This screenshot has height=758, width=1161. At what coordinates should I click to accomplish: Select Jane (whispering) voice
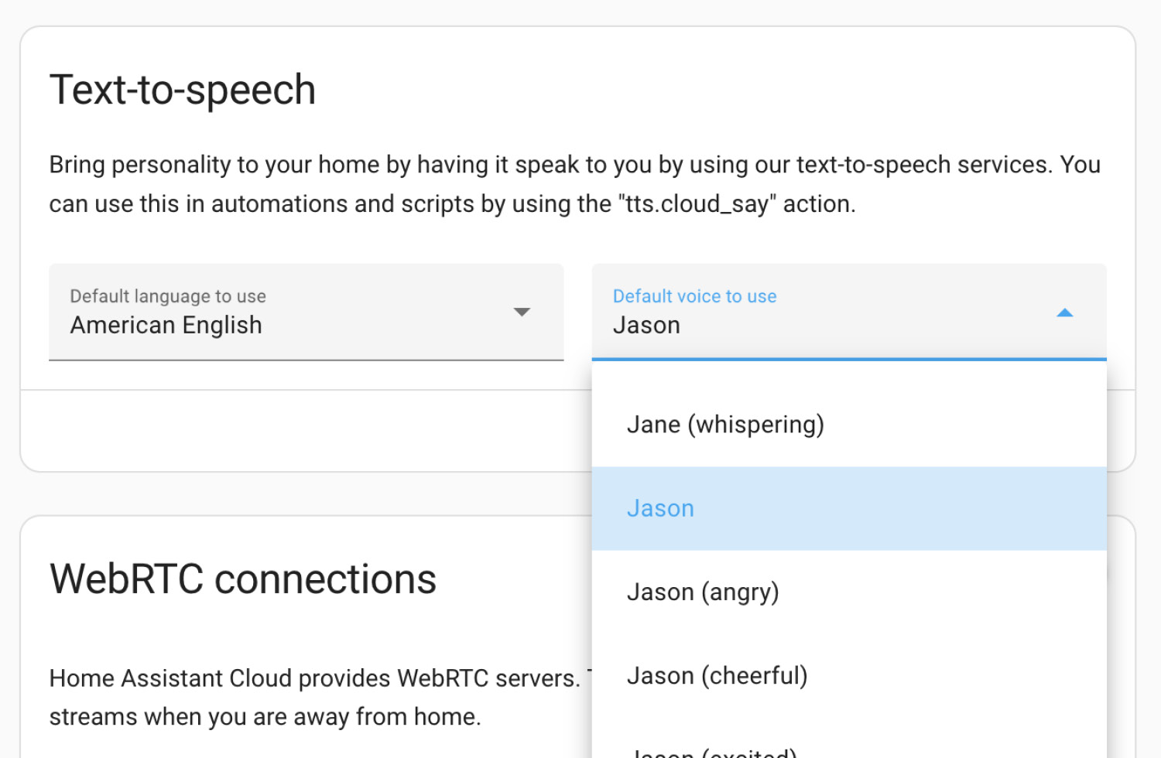(724, 424)
